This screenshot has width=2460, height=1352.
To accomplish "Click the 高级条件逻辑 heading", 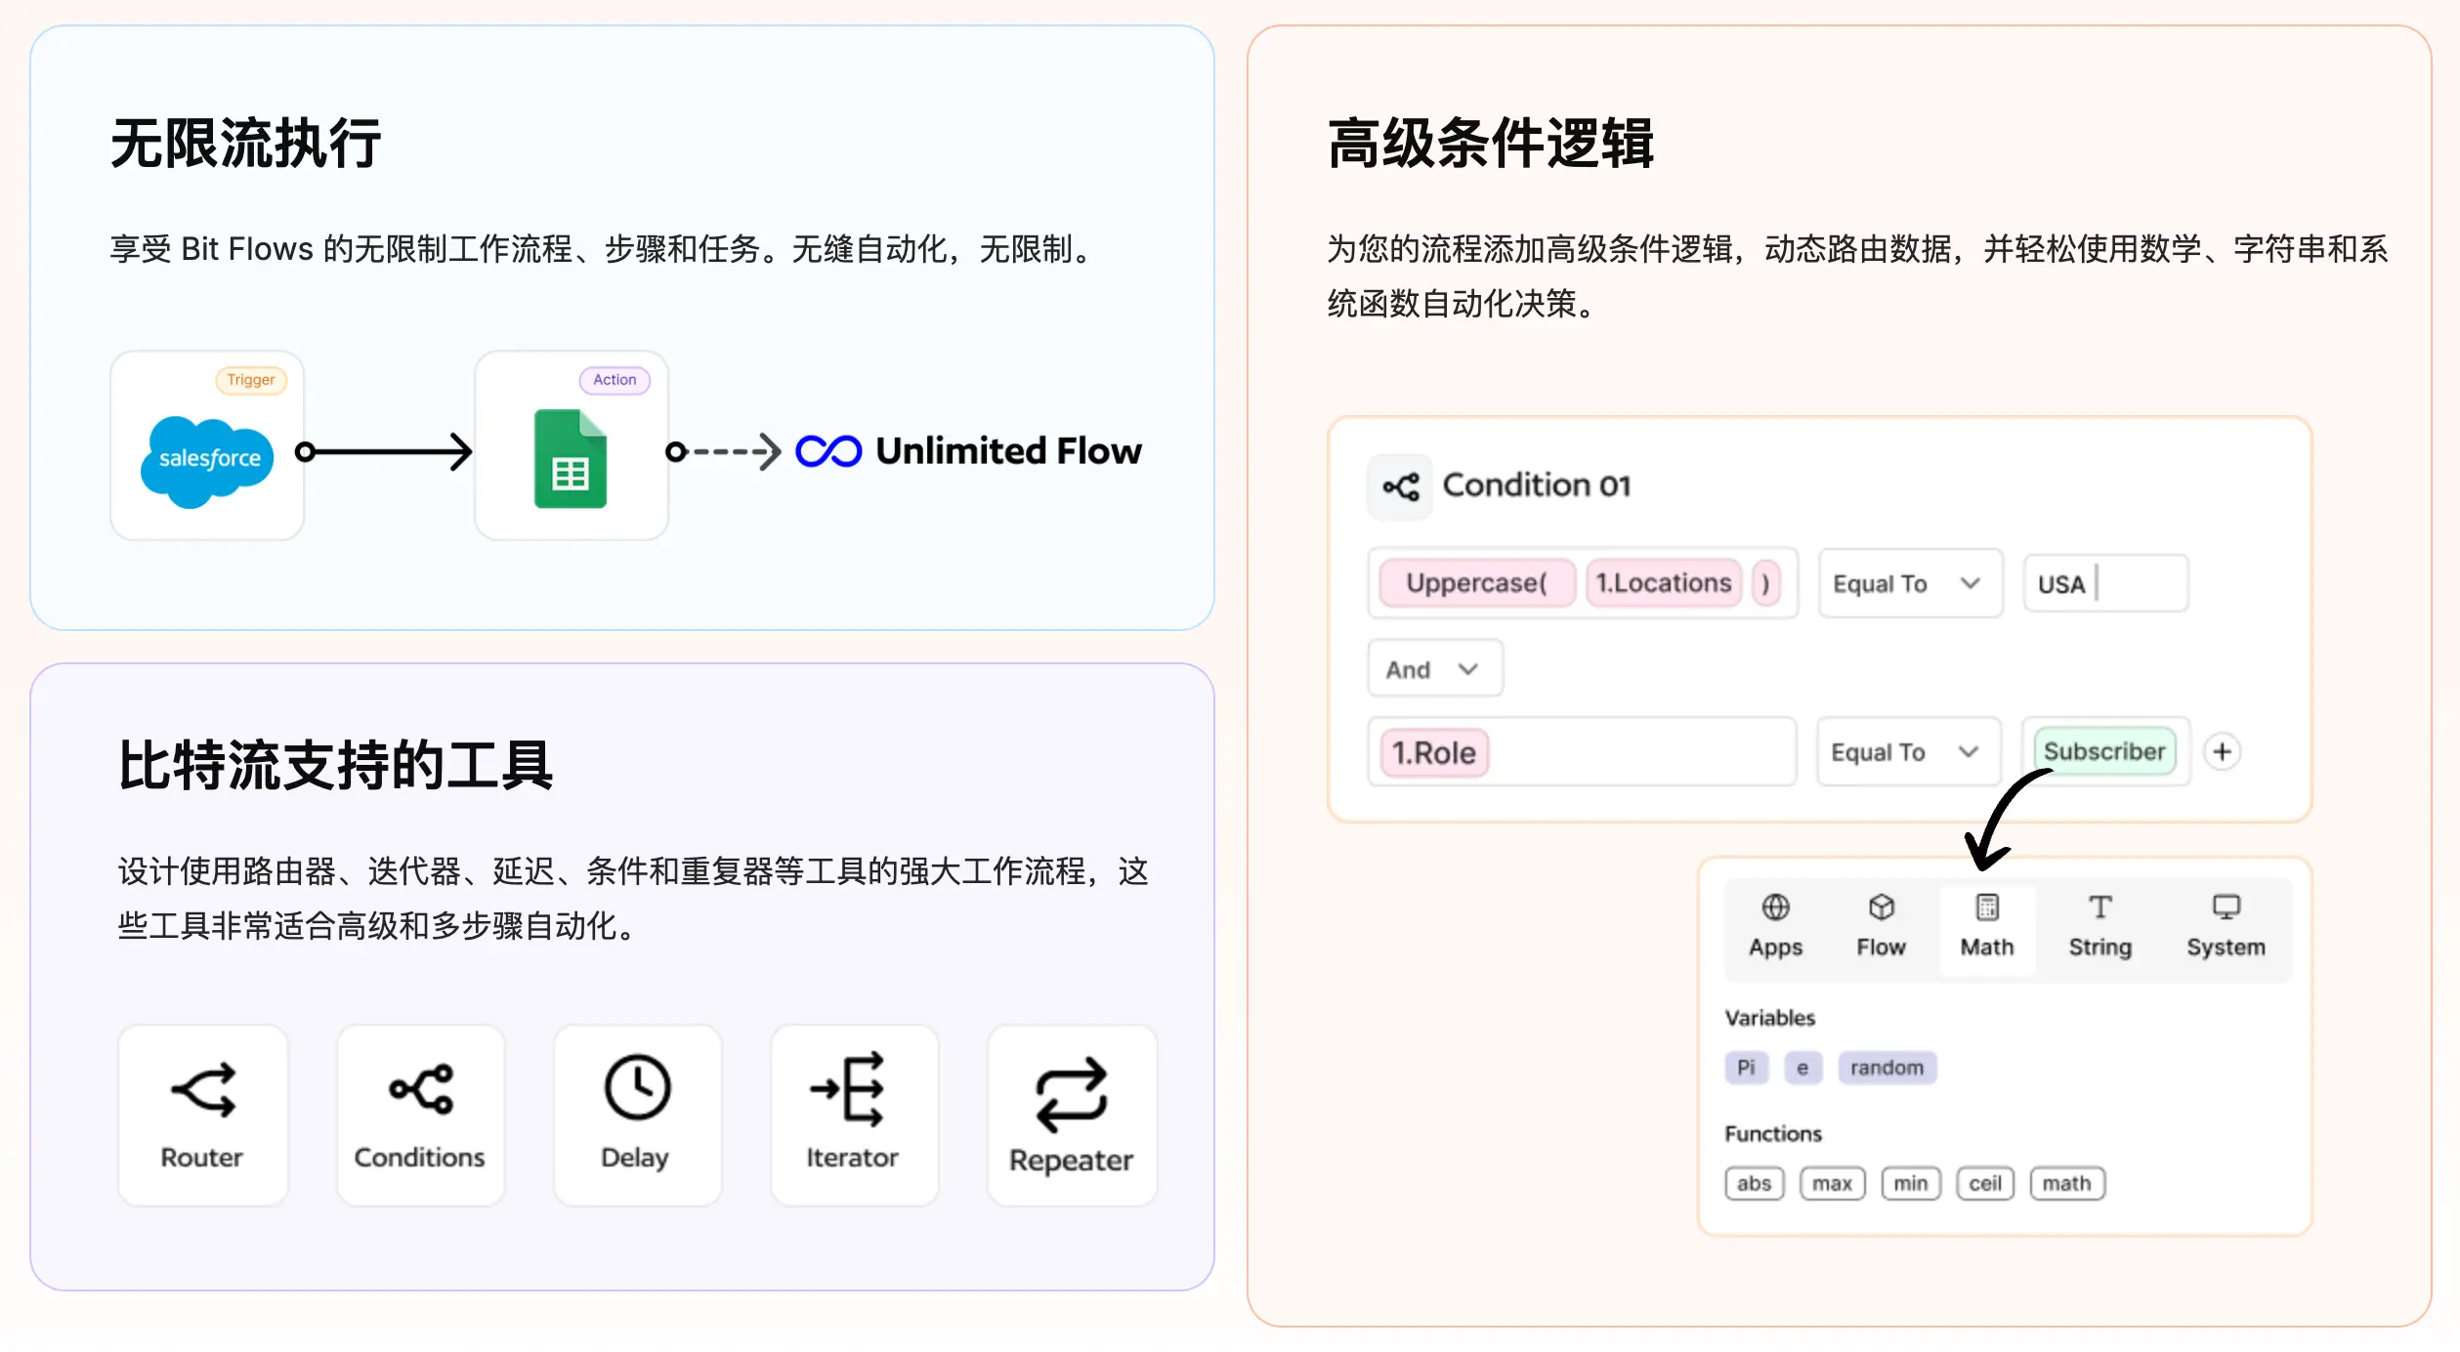I will [x=1490, y=144].
